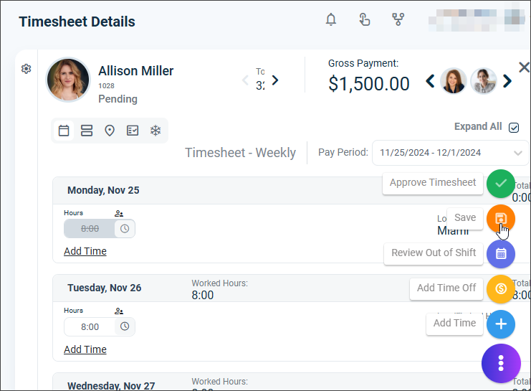This screenshot has height=391, width=531.
Task: Click Add Time link under Monday
Action: point(85,251)
